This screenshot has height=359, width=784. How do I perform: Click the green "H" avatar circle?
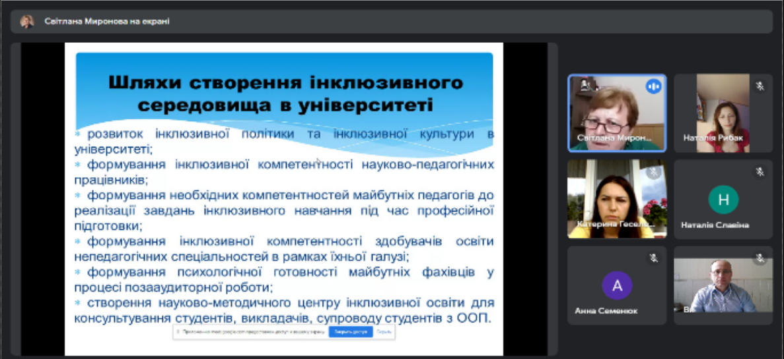pos(723,200)
